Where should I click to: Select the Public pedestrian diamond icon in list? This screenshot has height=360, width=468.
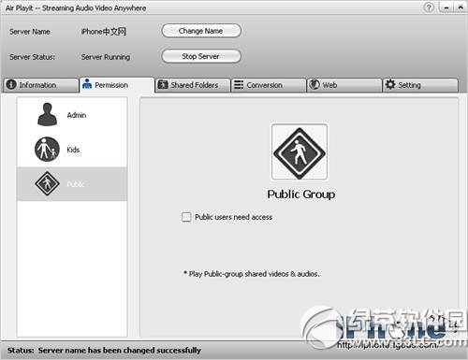[47, 183]
